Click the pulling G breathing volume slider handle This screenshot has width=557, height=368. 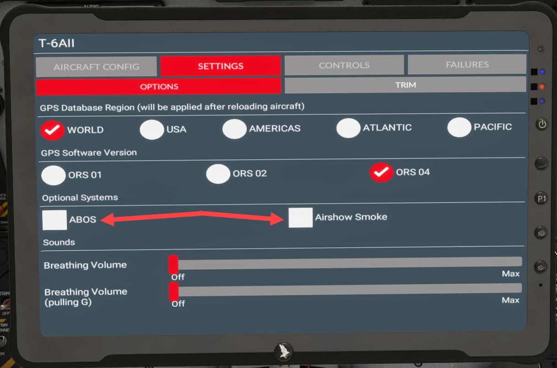(174, 291)
